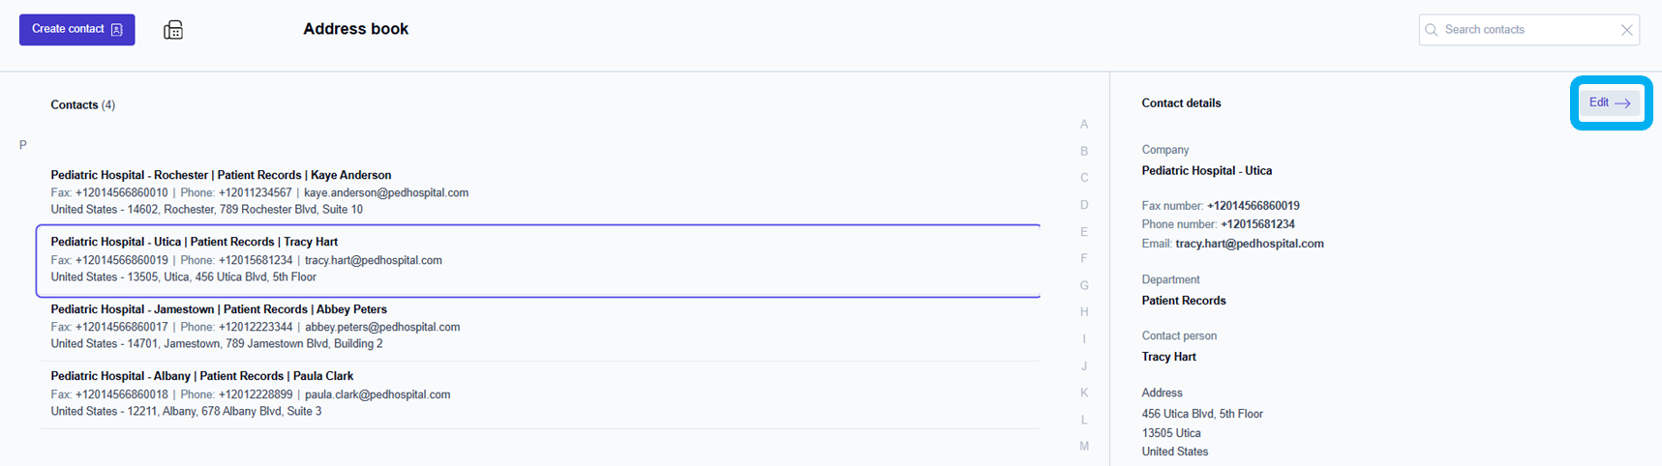
Task: Jump to letter A in index
Action: point(1084,124)
